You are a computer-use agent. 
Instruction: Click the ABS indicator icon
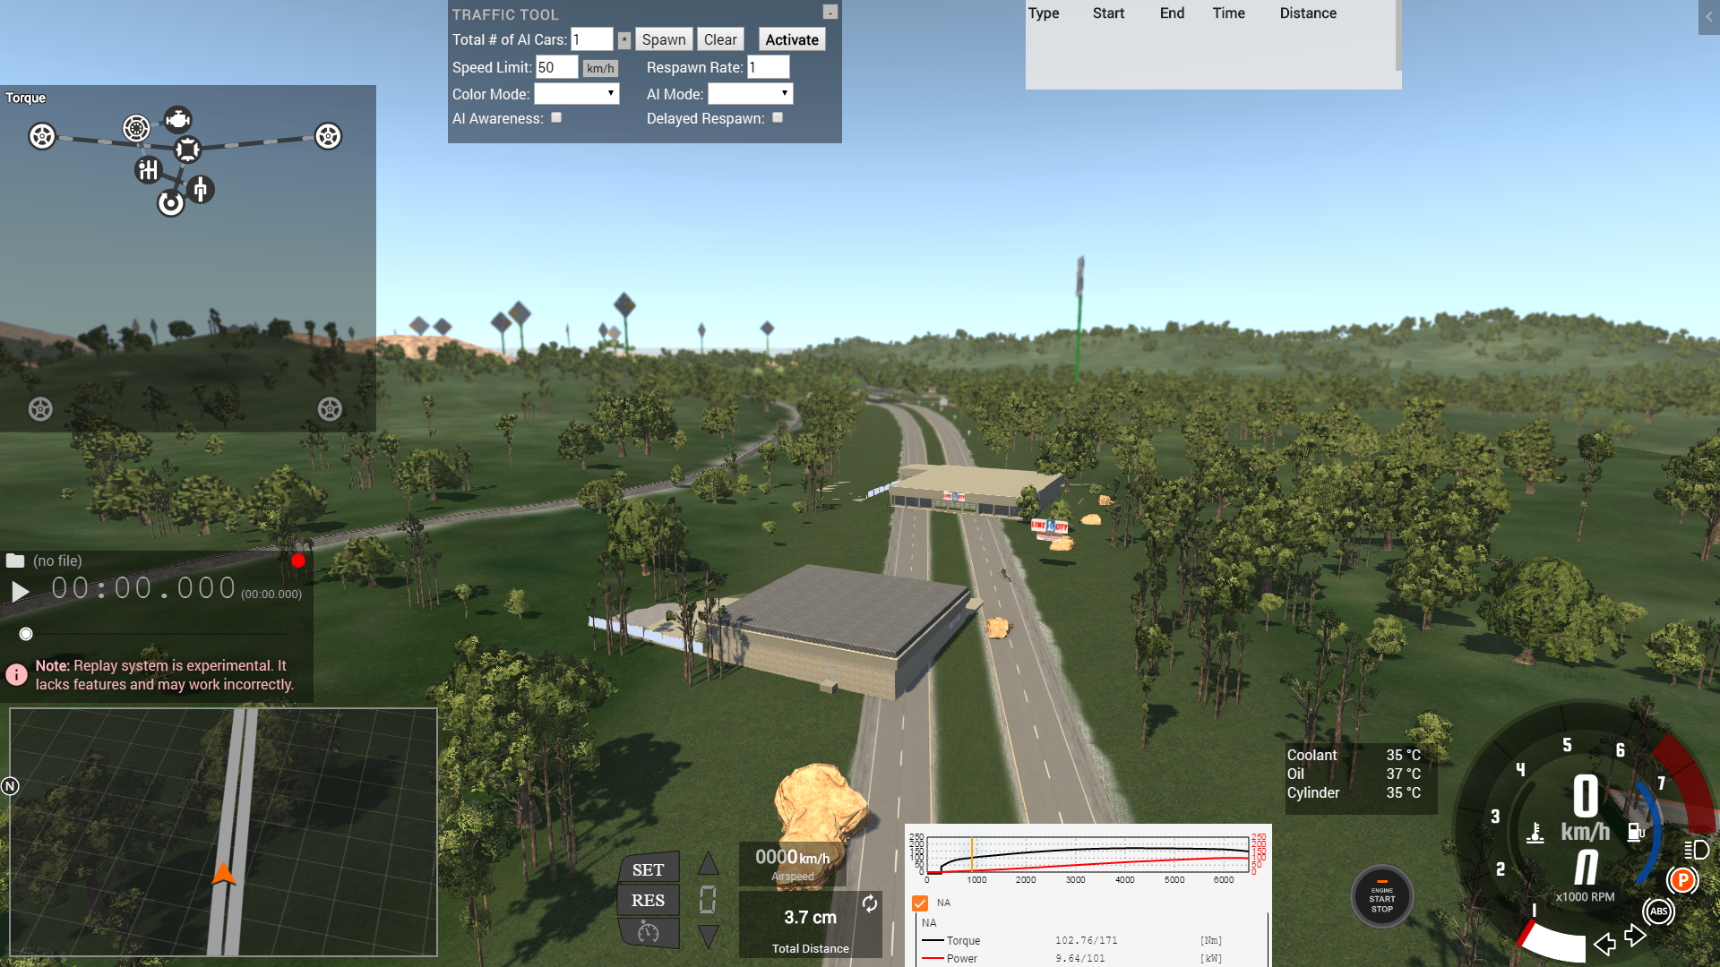point(1658,911)
